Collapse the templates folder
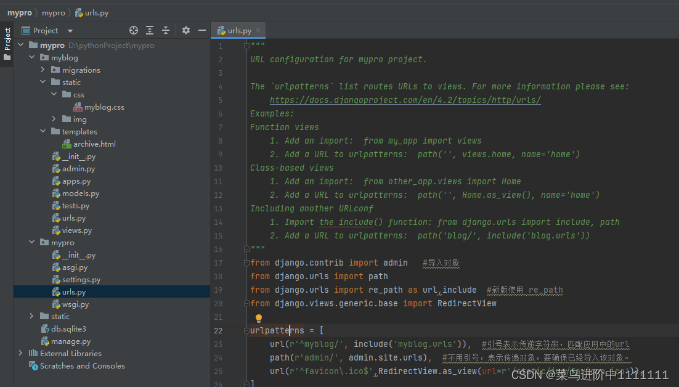679x387 pixels. tap(43, 131)
